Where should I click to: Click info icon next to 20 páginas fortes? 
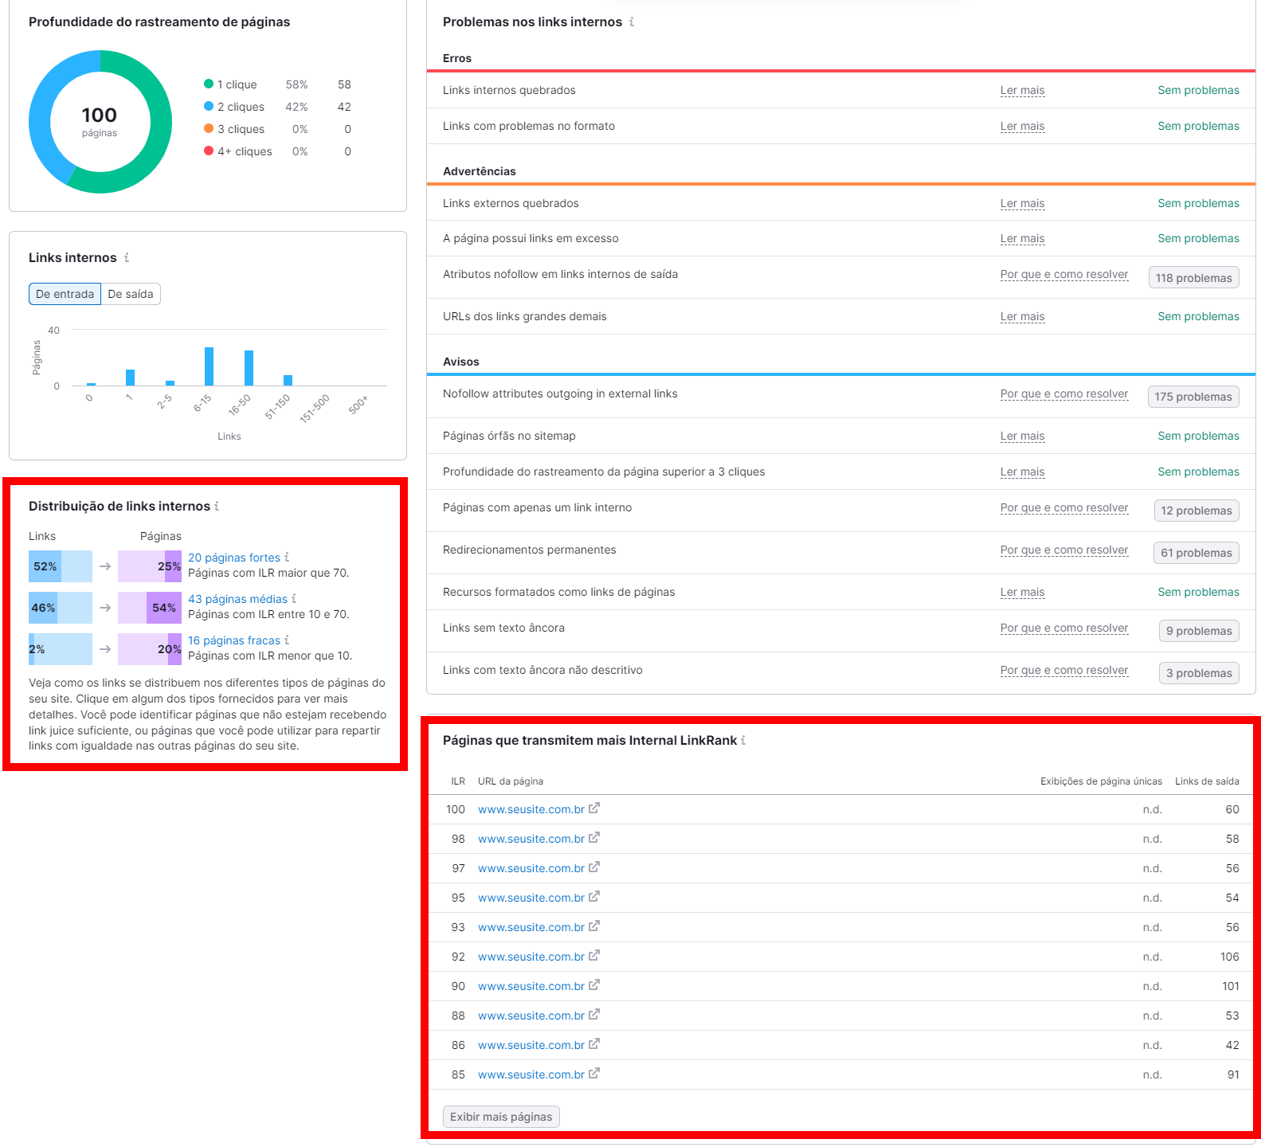click(287, 558)
